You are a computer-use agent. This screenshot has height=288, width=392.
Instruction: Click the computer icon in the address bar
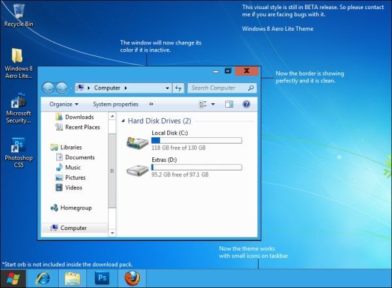click(80, 88)
